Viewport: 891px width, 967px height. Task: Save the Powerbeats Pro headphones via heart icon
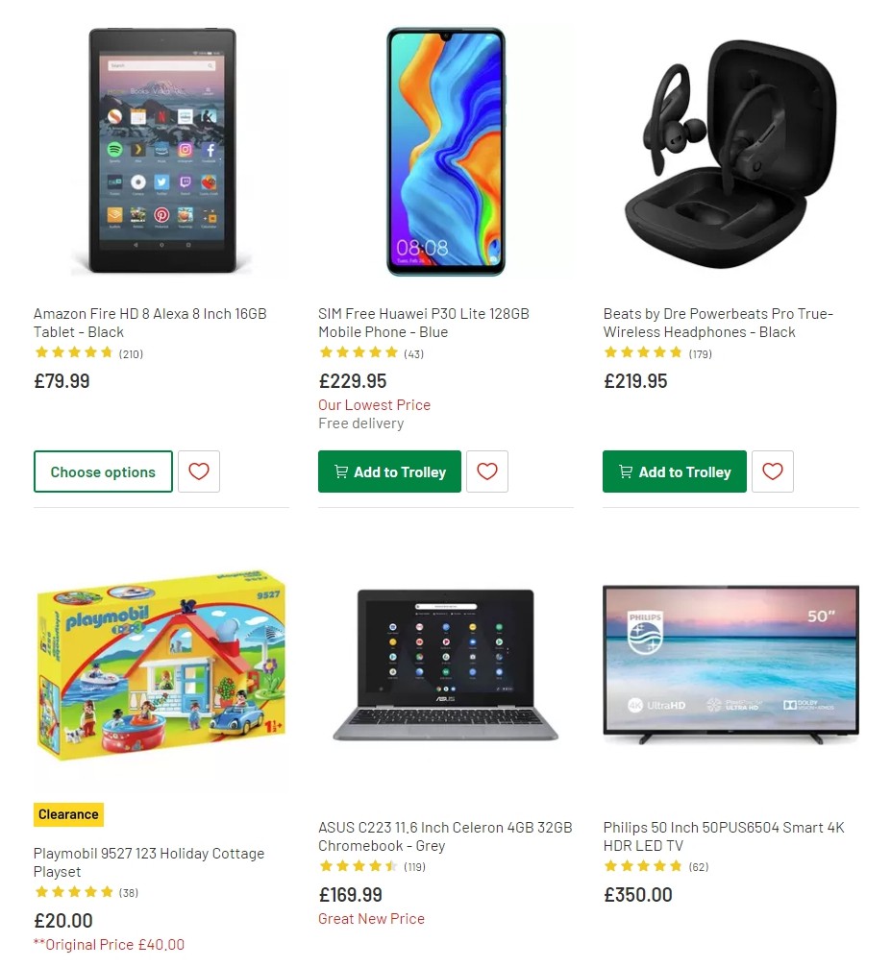(773, 471)
